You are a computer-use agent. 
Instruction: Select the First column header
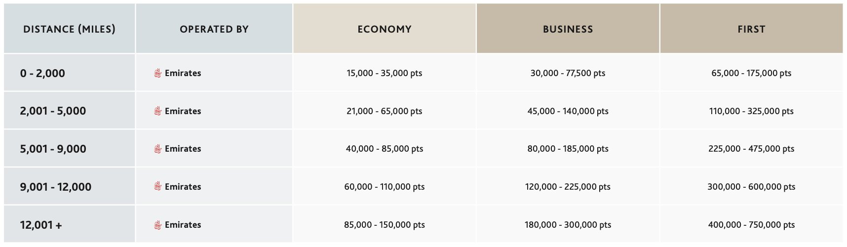pyautogui.click(x=751, y=29)
